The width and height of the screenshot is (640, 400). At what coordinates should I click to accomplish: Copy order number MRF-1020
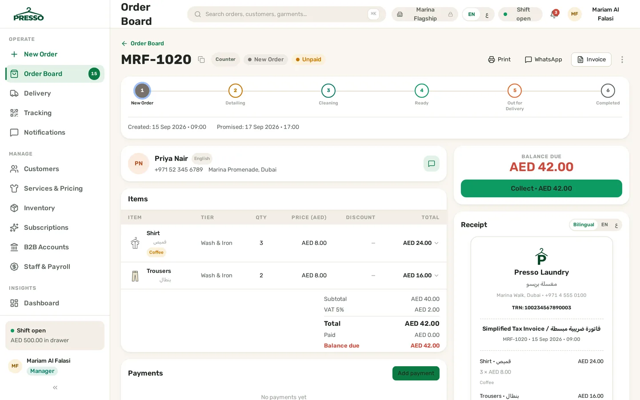pos(201,60)
